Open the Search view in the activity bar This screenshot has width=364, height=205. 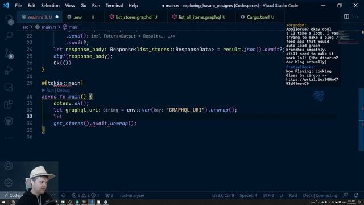coord(9,36)
